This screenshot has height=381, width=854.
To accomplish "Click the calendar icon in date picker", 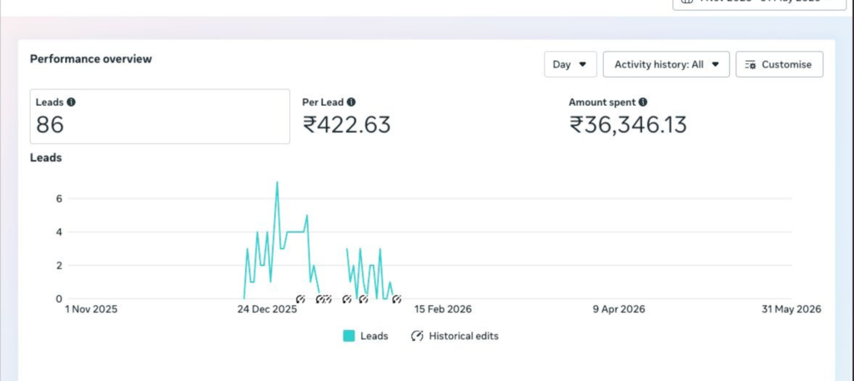I will (687, 2).
